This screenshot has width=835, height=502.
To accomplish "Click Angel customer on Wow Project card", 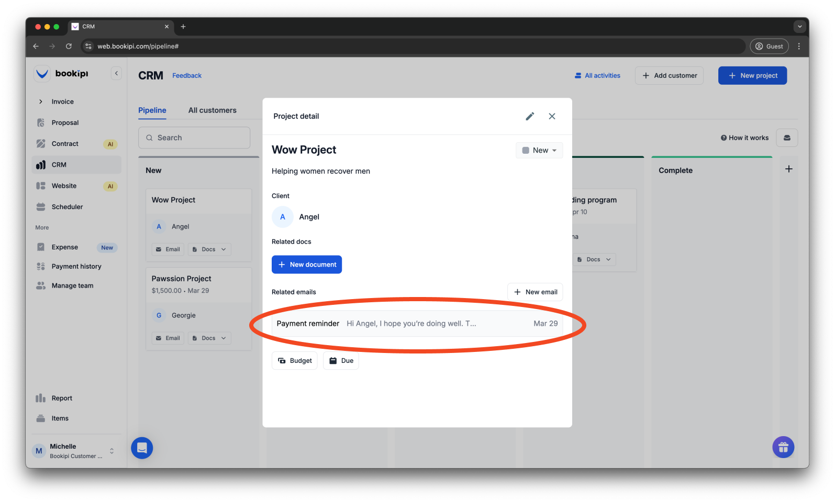I will click(172, 227).
